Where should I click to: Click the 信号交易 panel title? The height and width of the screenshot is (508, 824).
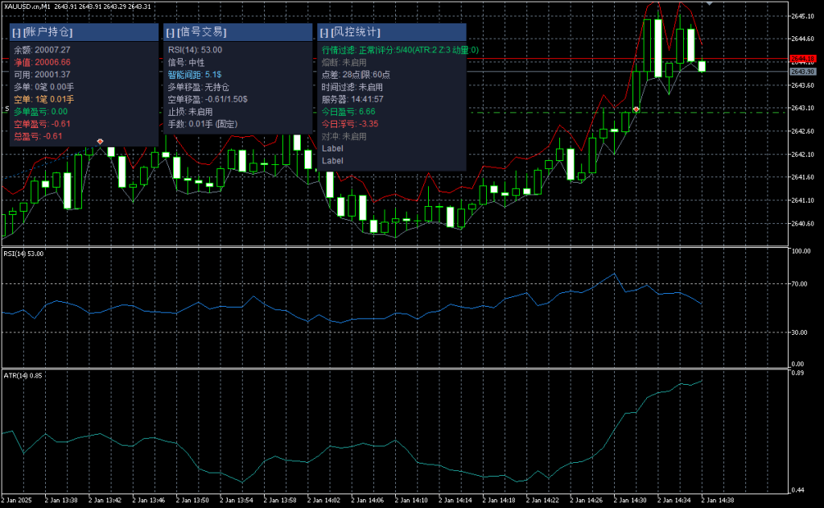click(x=201, y=32)
